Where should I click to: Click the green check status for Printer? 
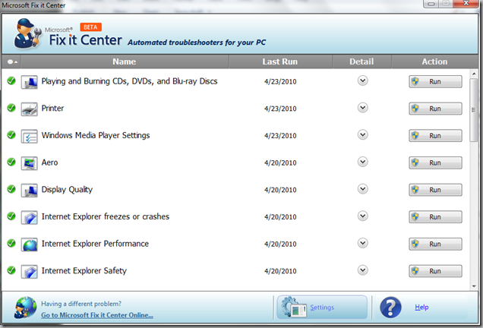click(11, 108)
